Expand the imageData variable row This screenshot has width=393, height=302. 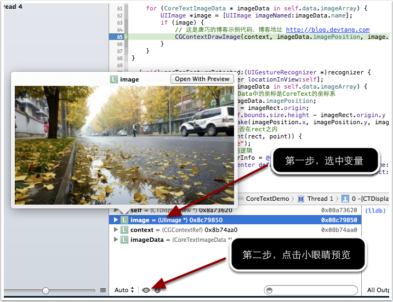coord(116,240)
